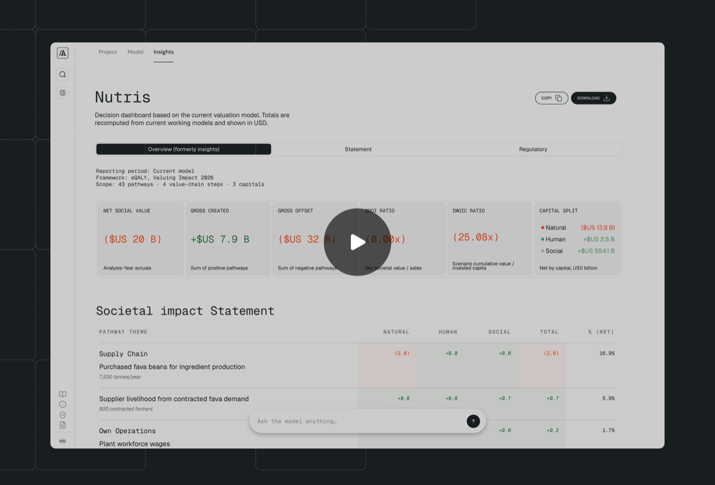Click the 5.9% net value
This screenshot has width=715, height=485.
pyautogui.click(x=608, y=398)
